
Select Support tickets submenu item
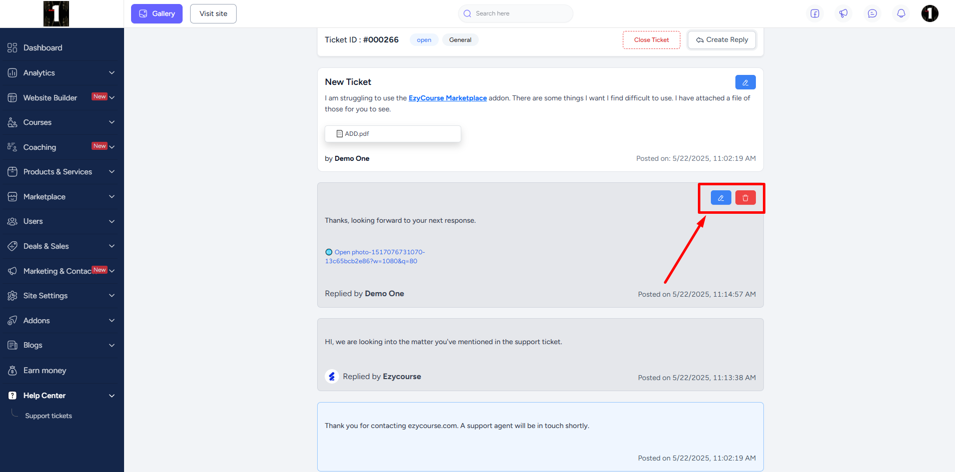pos(49,416)
